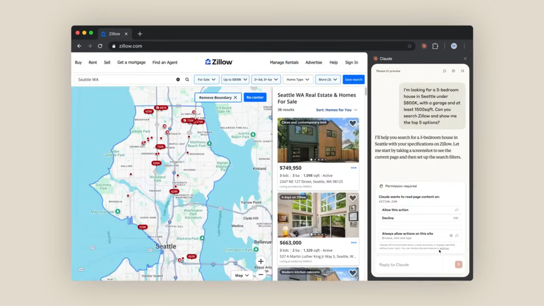Open the Home Type filter dropdown
Screen dimensions: 544x306
point(298,79)
